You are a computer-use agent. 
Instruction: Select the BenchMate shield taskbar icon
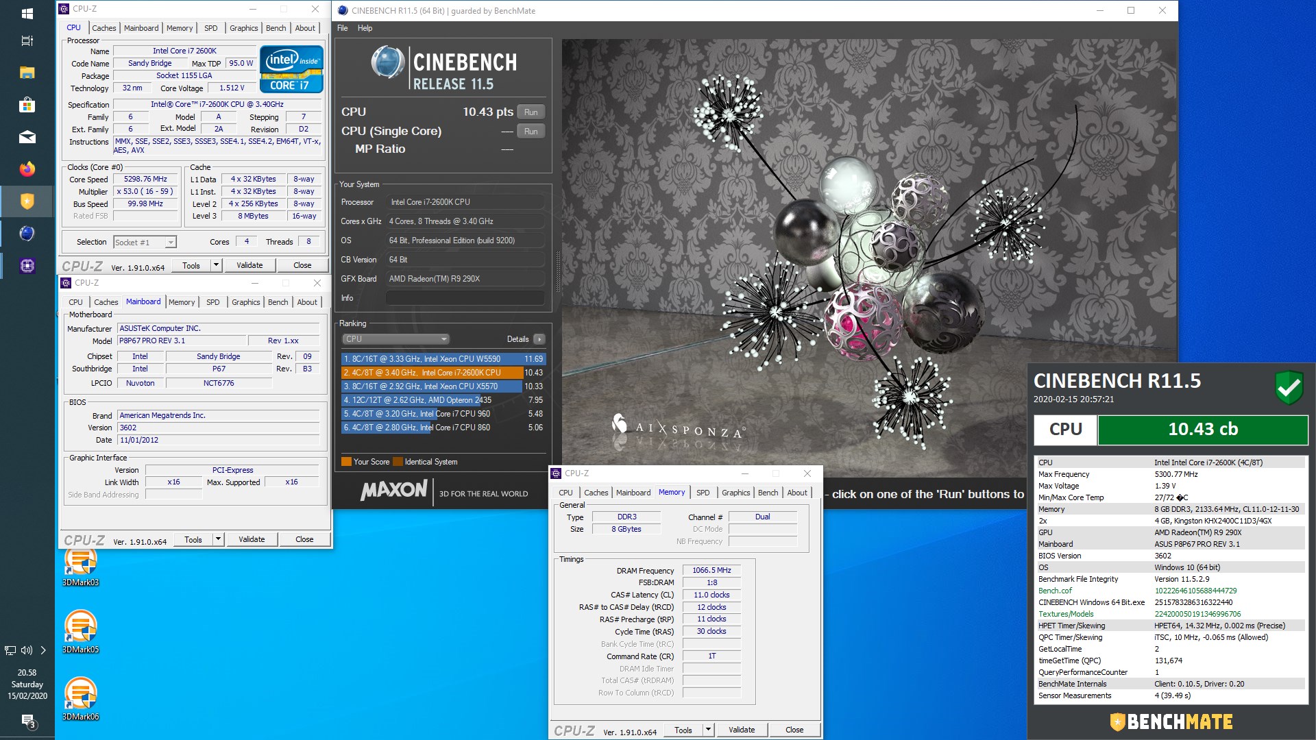27,201
